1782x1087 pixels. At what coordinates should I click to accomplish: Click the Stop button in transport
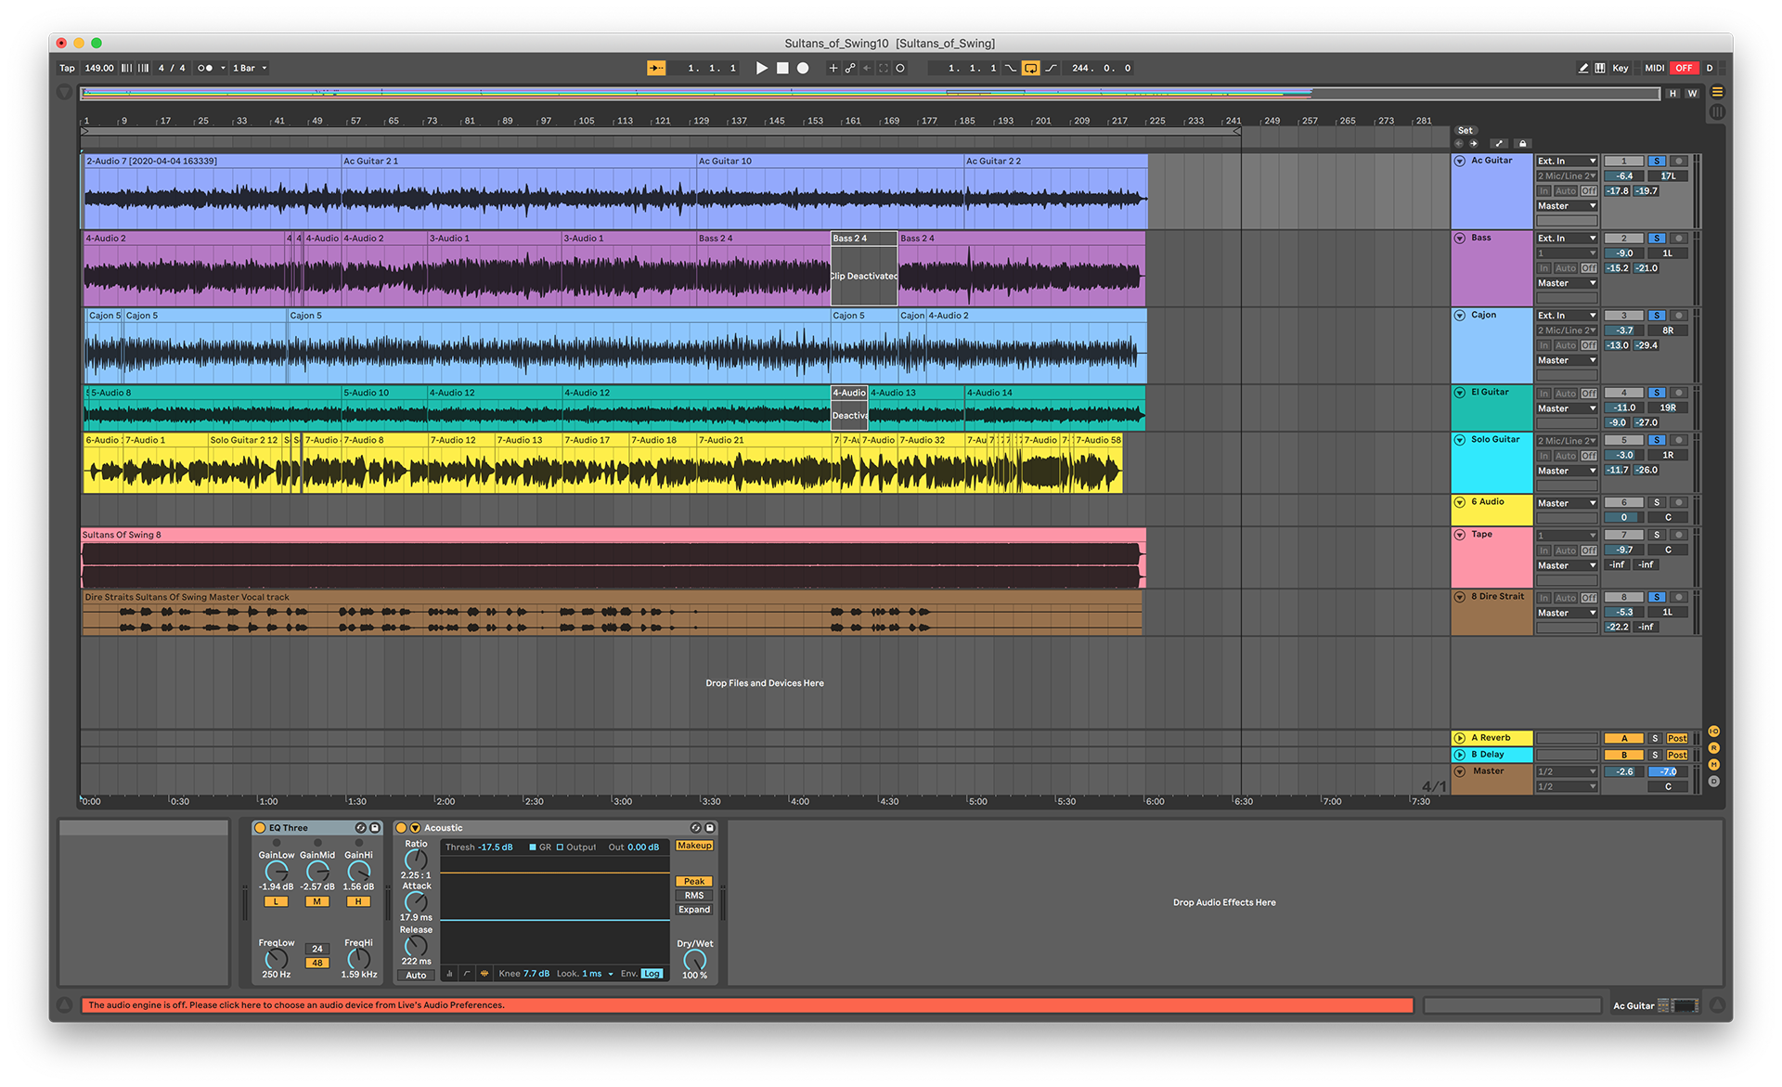coord(782,68)
